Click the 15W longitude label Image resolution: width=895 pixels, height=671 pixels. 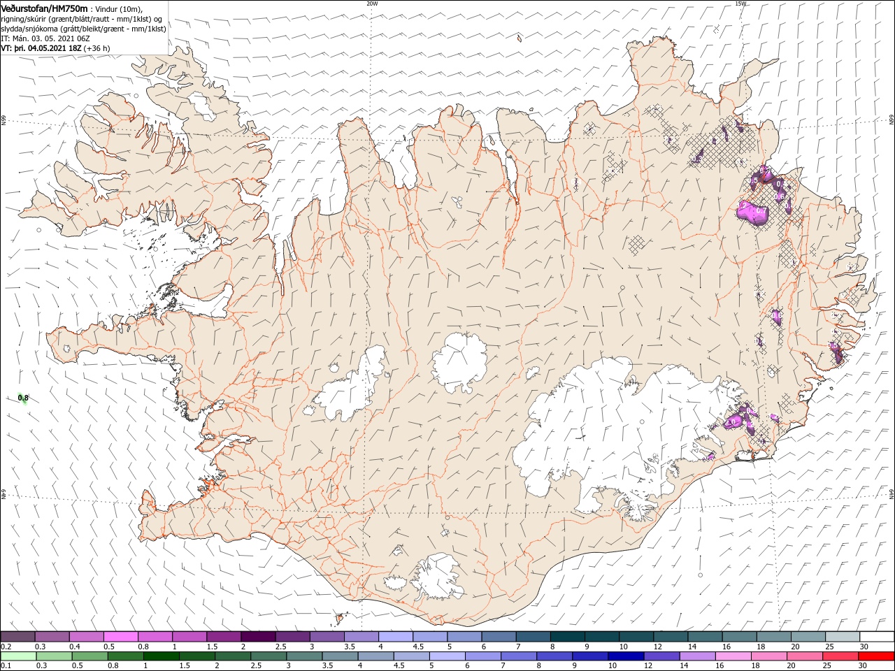pos(740,3)
